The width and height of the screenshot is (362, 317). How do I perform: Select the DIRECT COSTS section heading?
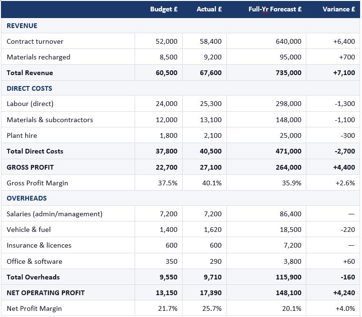pyautogui.click(x=29, y=88)
